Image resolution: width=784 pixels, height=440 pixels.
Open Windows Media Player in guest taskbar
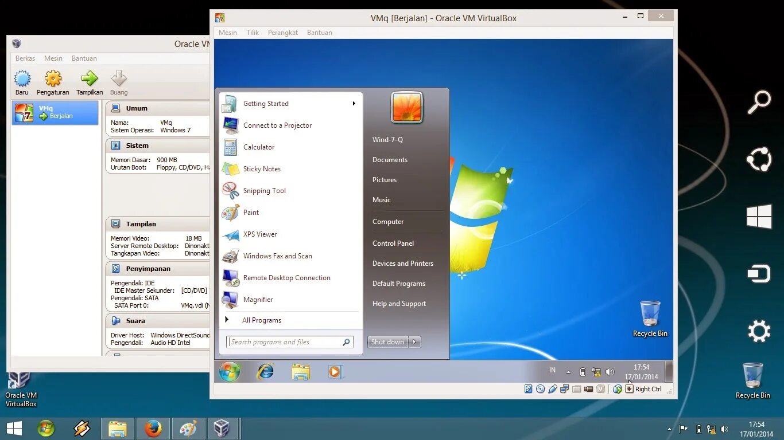pyautogui.click(x=335, y=372)
